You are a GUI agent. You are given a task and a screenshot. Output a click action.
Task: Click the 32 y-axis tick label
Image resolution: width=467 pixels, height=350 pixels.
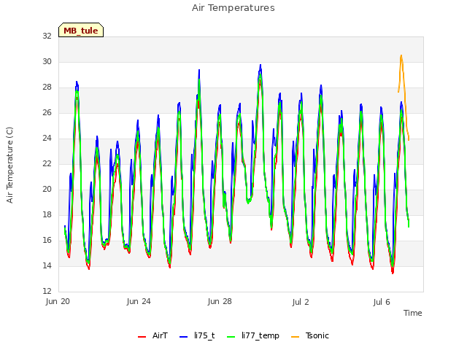pos(47,36)
